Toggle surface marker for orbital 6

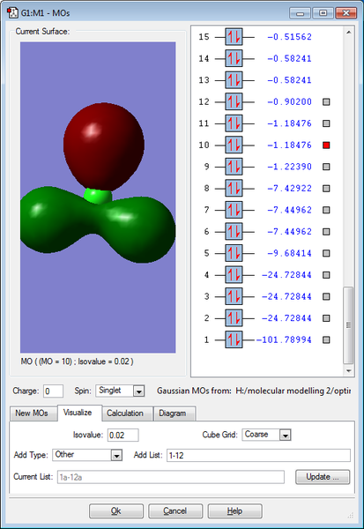pyautogui.click(x=326, y=231)
